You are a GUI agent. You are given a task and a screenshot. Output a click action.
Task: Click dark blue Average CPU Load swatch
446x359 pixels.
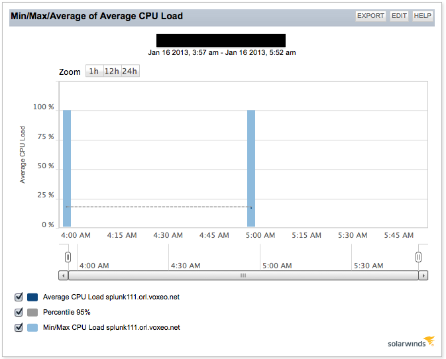coord(32,297)
